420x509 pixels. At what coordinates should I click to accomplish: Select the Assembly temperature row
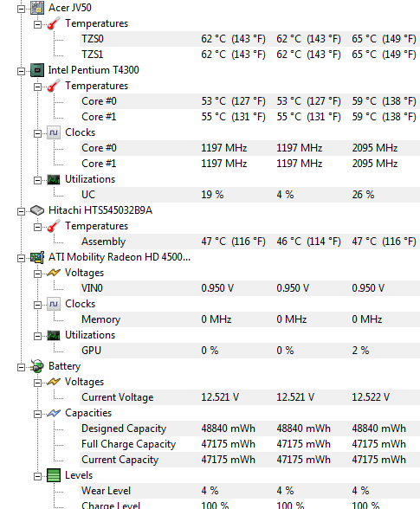pos(249,242)
